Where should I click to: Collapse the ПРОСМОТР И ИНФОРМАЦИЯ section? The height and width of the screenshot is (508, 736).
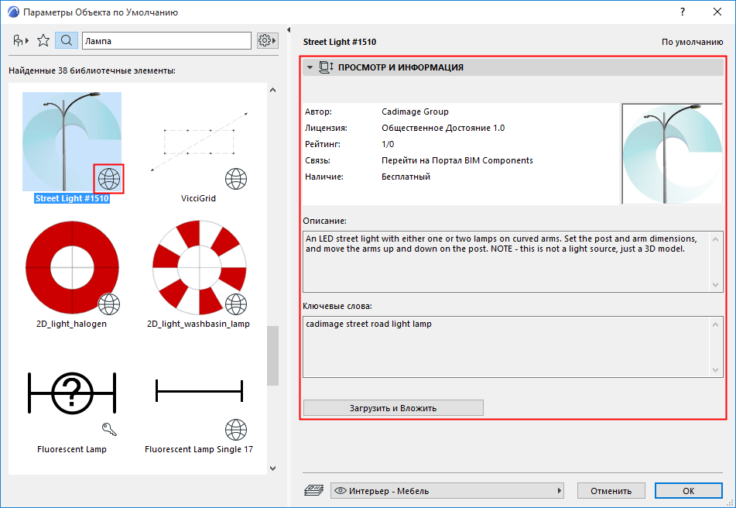point(310,67)
